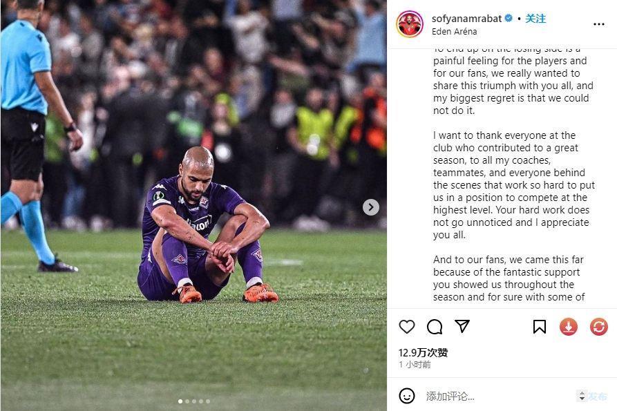The height and width of the screenshot is (411, 617).
Task: Click the red refresh/repost icon
Action: click(x=598, y=327)
